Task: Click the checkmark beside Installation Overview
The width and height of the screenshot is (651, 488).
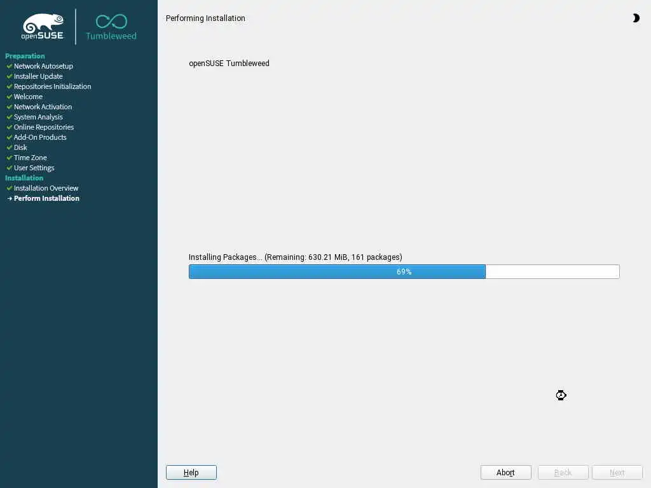Action: 9,188
